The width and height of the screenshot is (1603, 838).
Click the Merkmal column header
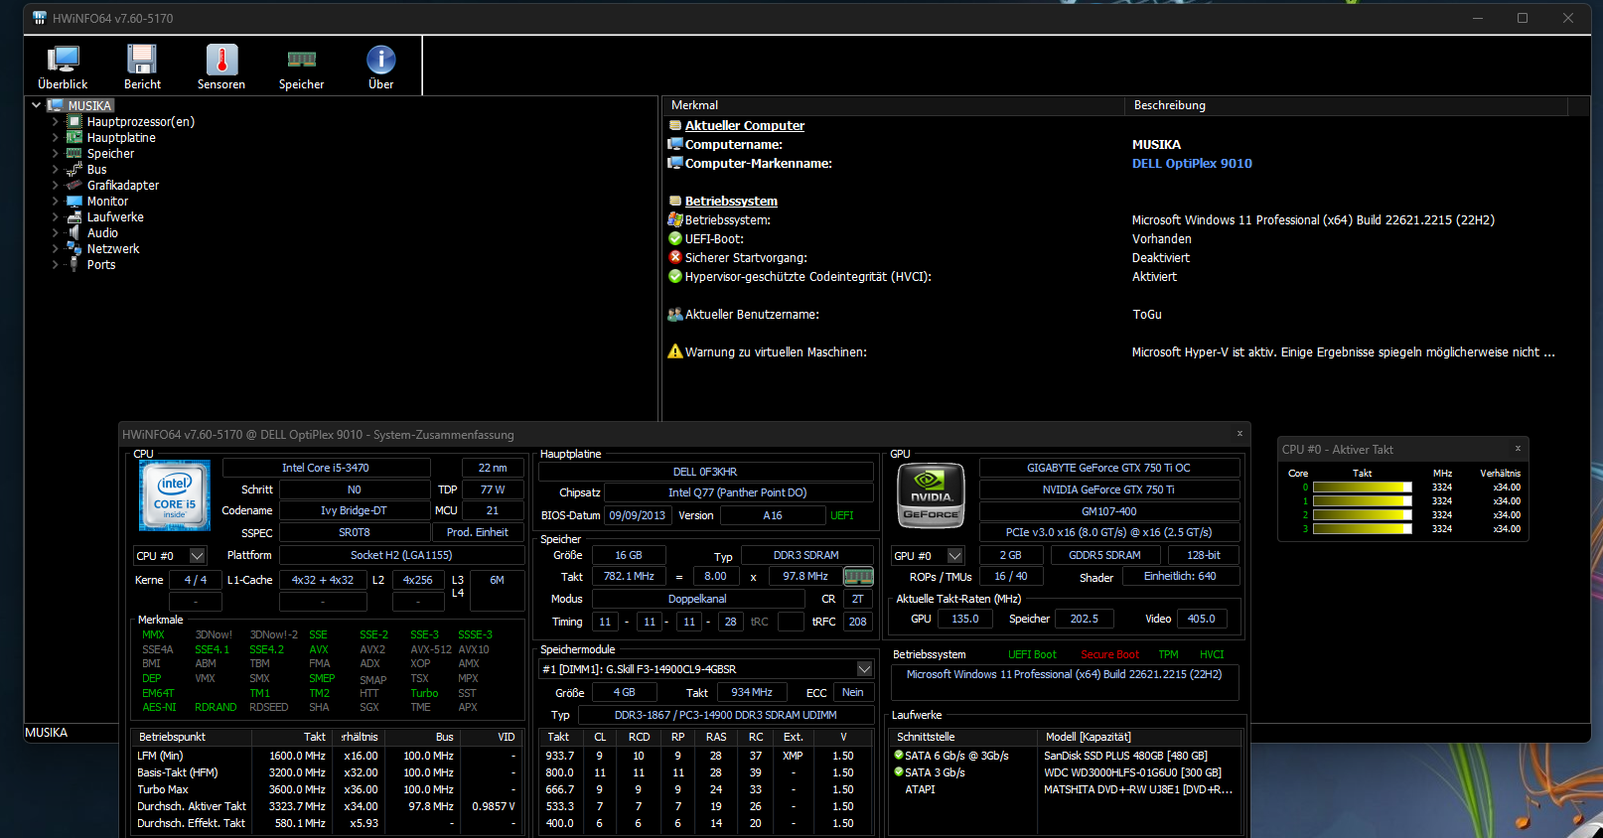click(894, 105)
